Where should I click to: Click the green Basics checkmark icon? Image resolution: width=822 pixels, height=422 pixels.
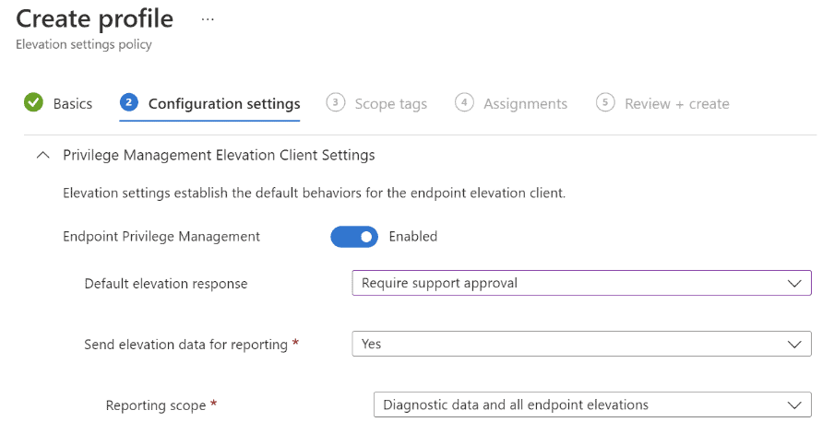point(33,102)
